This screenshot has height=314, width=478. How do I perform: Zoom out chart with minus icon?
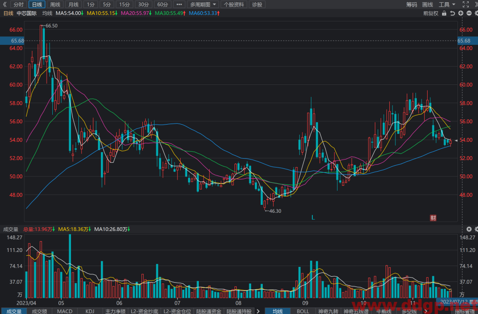[x=469, y=14]
